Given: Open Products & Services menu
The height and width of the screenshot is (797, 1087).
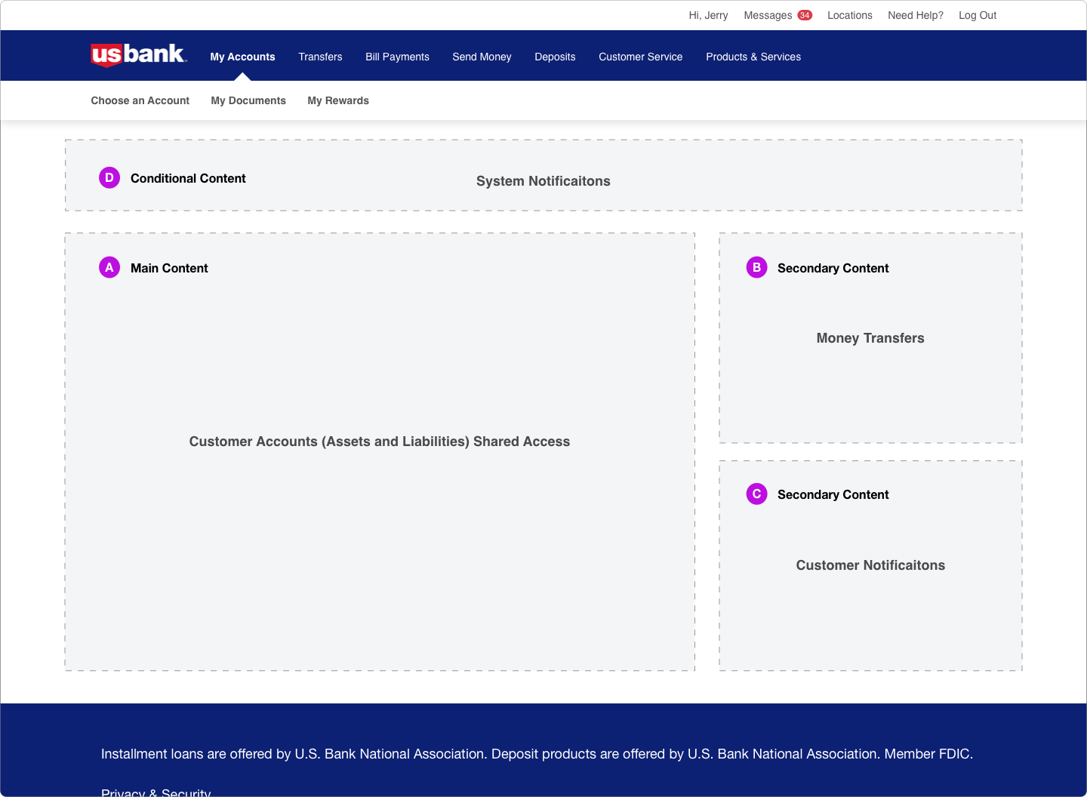Looking at the screenshot, I should [x=753, y=57].
